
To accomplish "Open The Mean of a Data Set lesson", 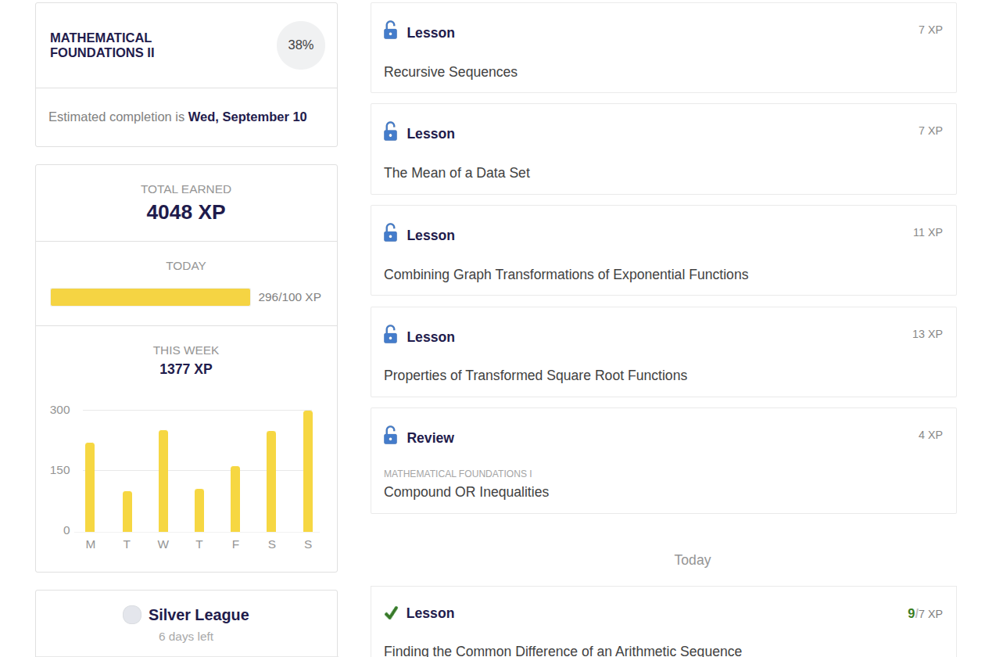I will (457, 173).
